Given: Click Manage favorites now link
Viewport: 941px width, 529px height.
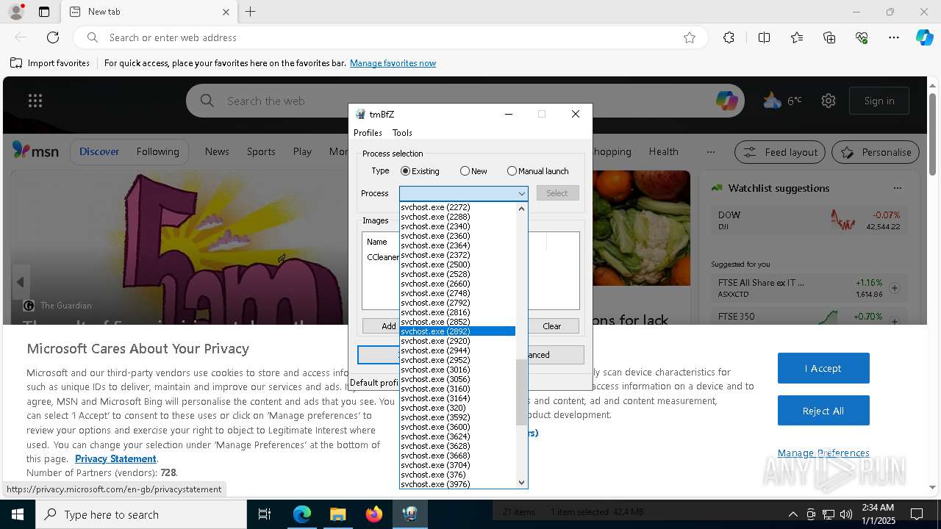Looking at the screenshot, I should [x=393, y=63].
